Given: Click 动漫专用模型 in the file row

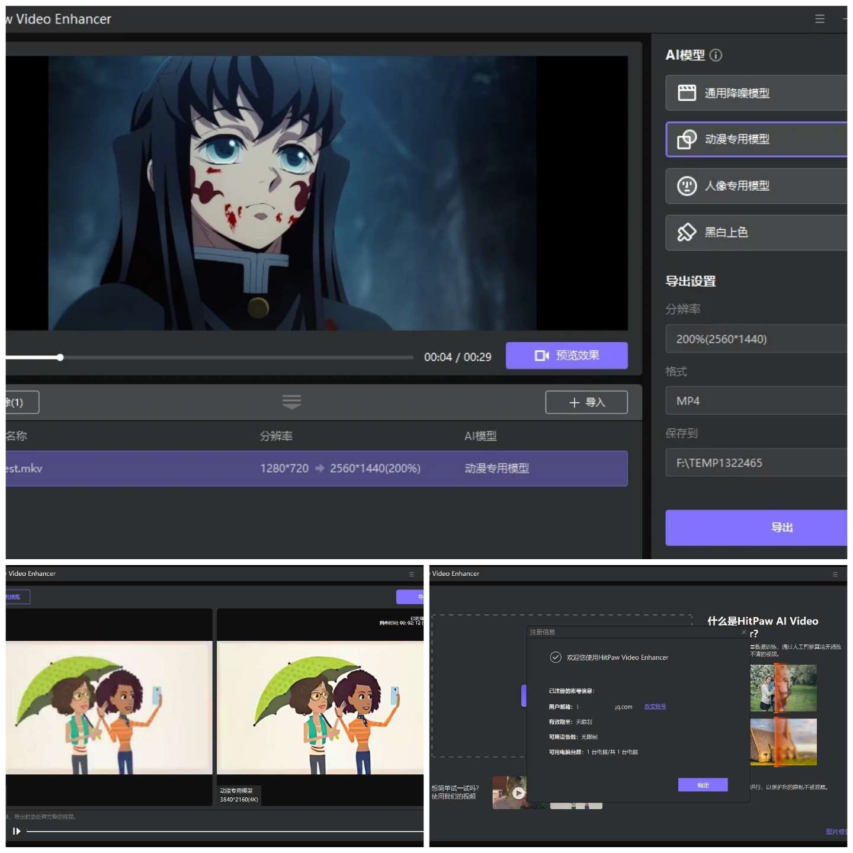Looking at the screenshot, I should pyautogui.click(x=497, y=469).
